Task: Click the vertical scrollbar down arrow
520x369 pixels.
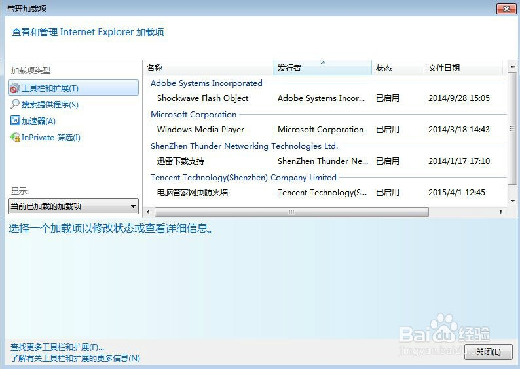Action: [x=513, y=201]
